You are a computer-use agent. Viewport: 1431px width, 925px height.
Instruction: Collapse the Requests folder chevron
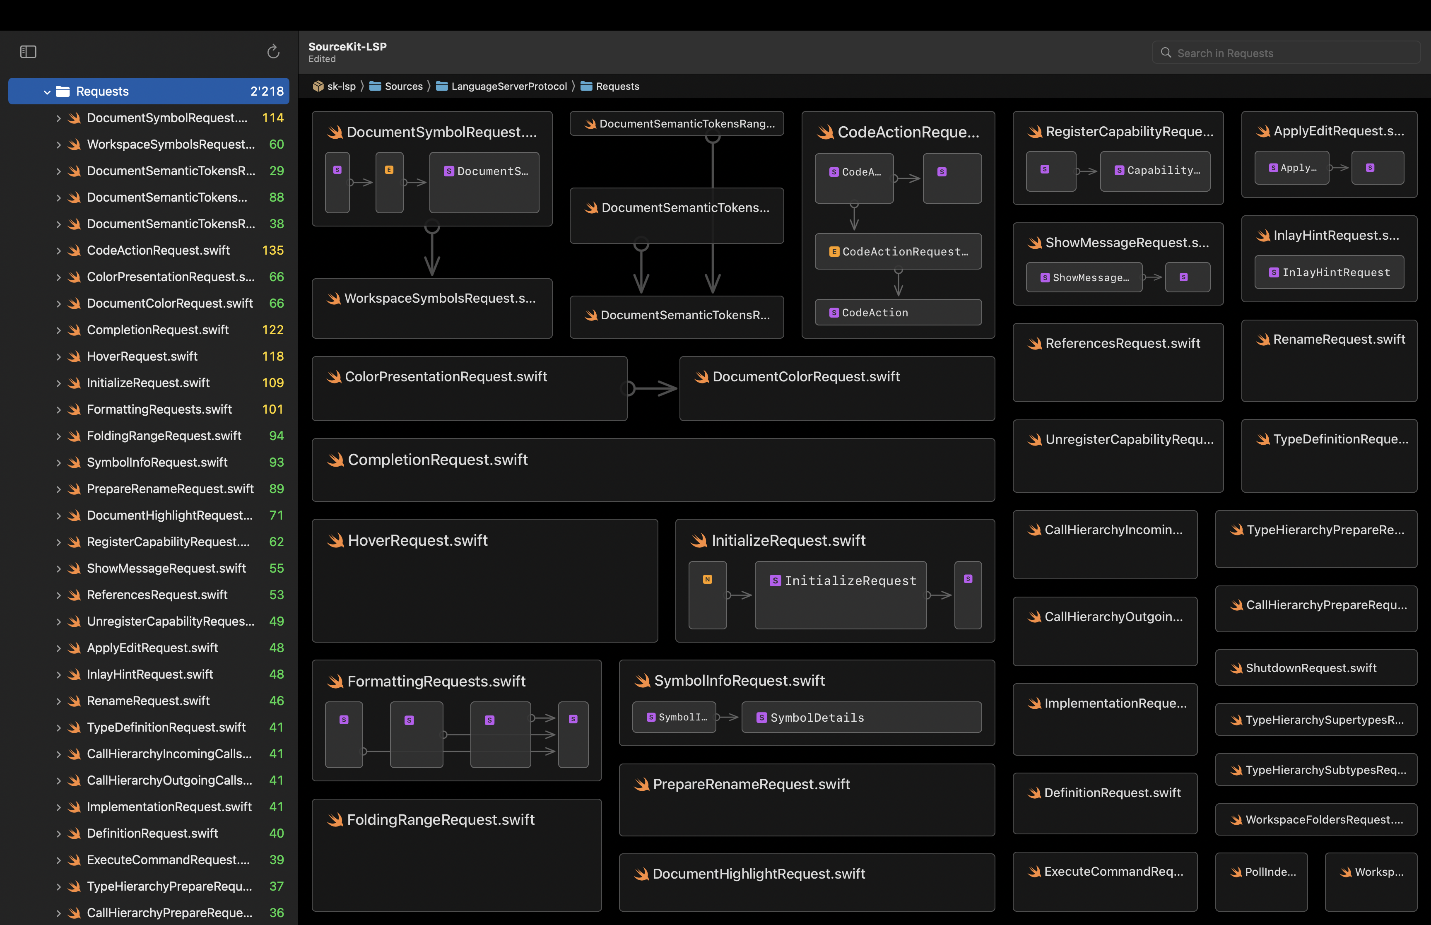coord(47,92)
